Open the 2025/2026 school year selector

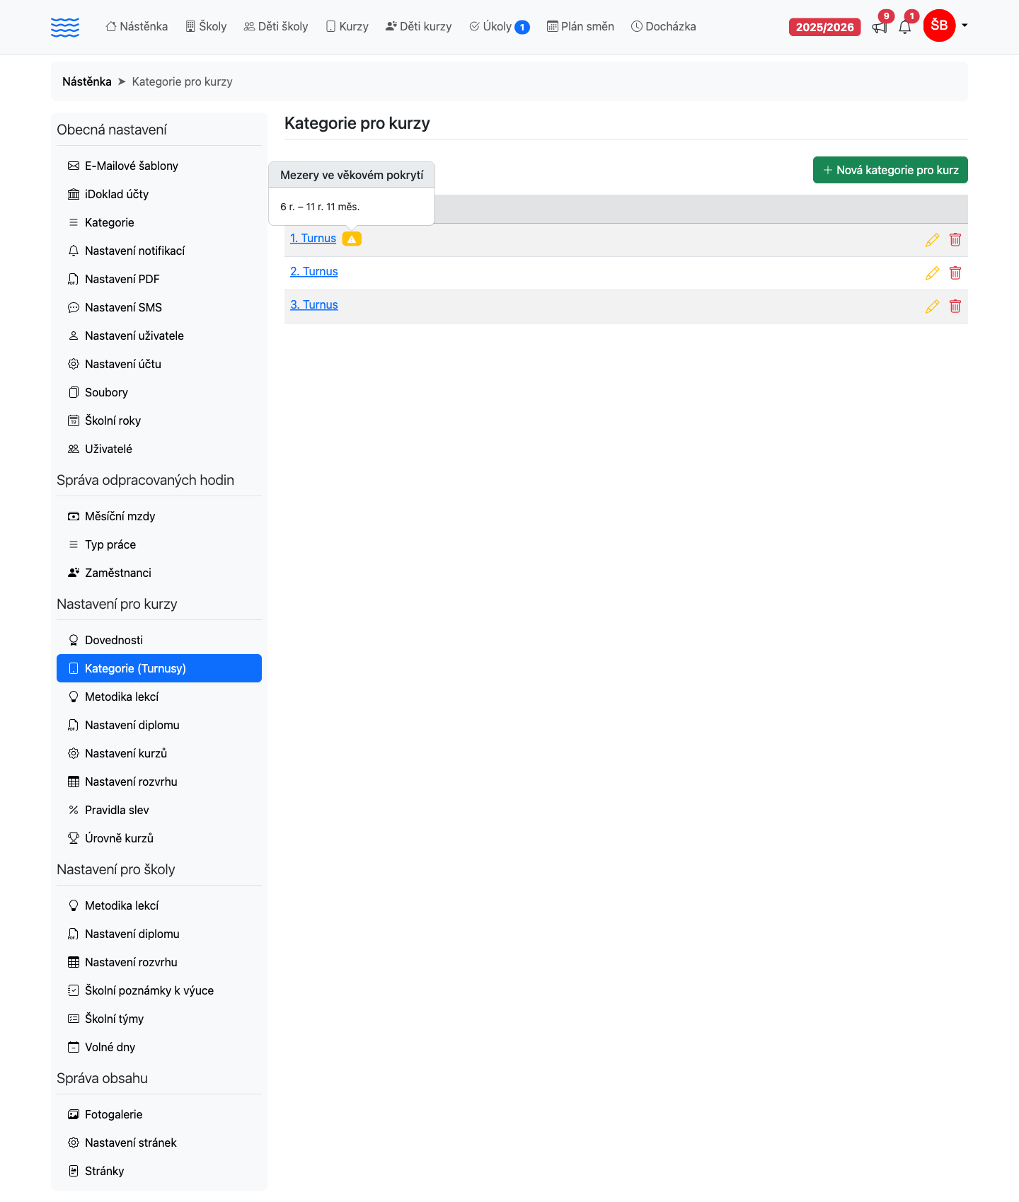(x=824, y=27)
